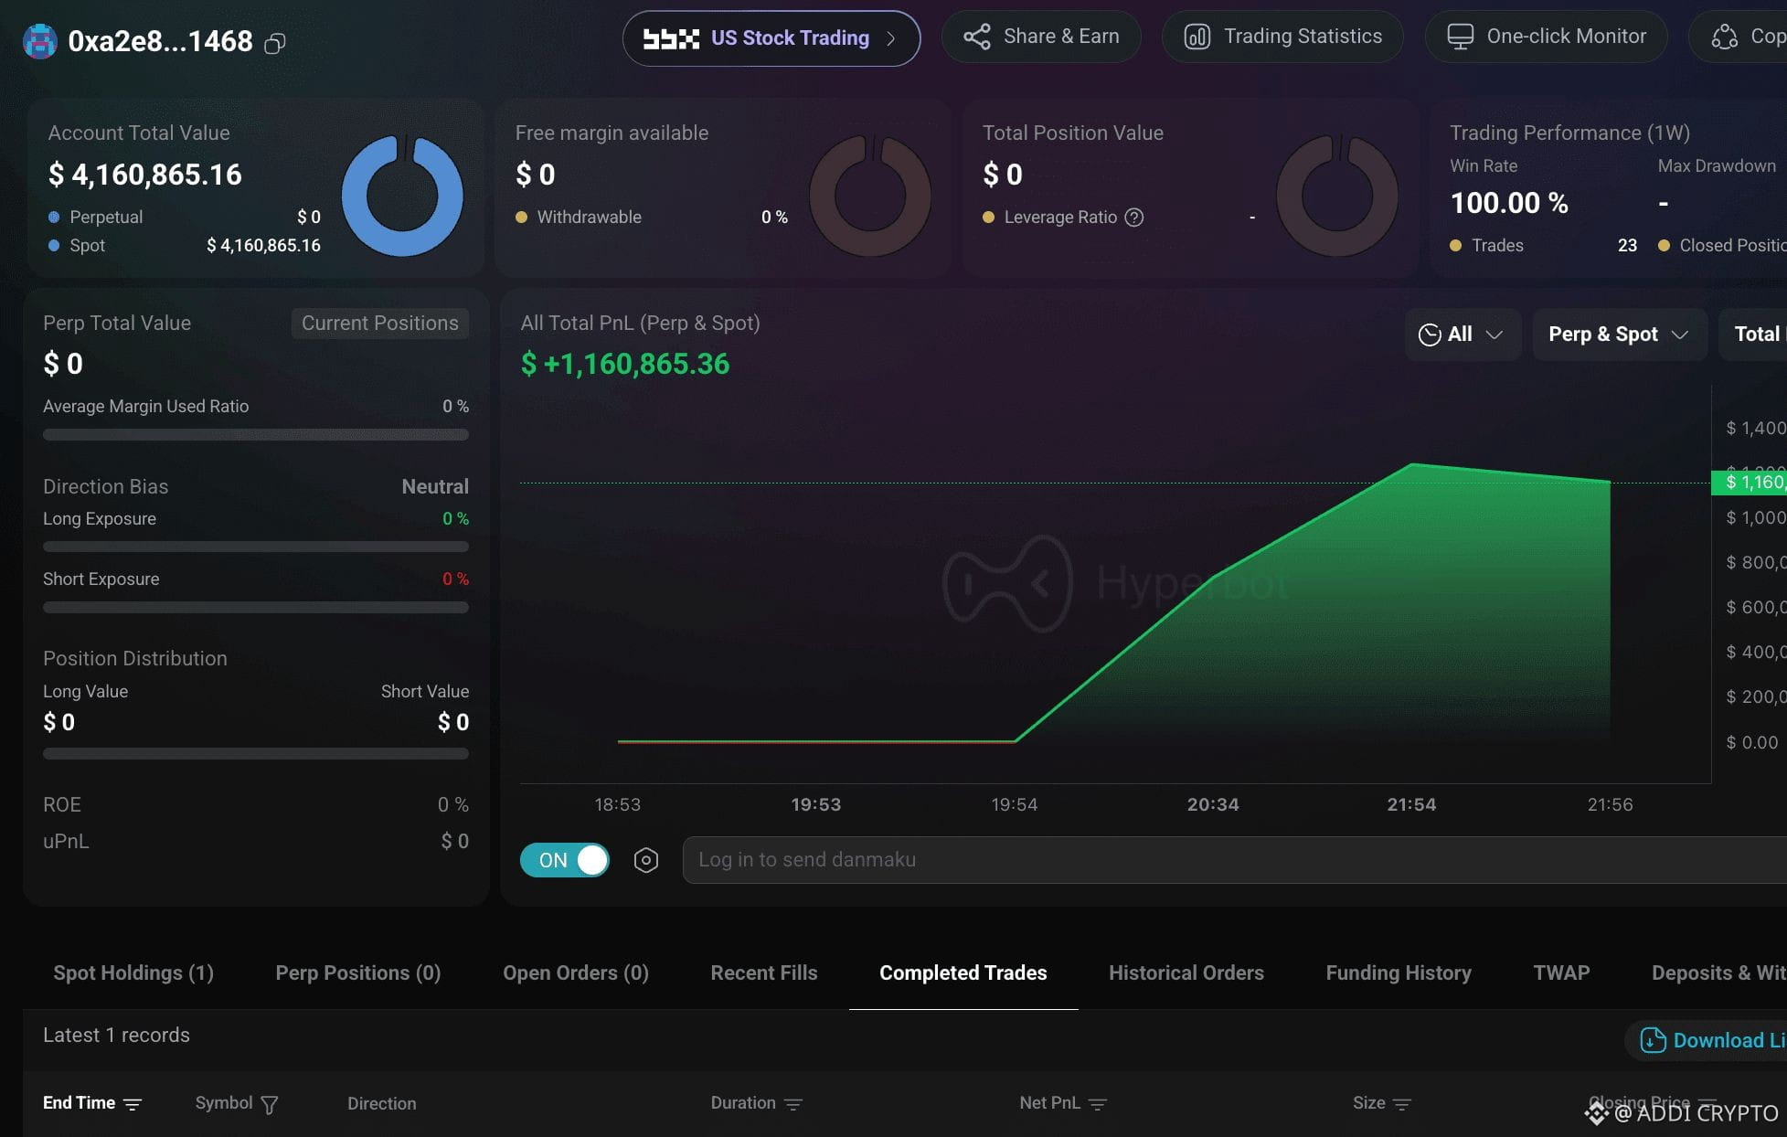Viewport: 1787px width, 1137px height.
Task: Toggle the danmaku ON switch
Action: [565, 860]
